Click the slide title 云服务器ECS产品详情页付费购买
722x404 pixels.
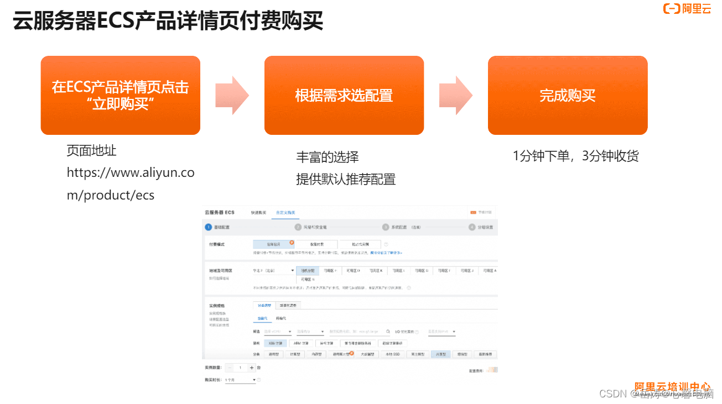click(168, 21)
